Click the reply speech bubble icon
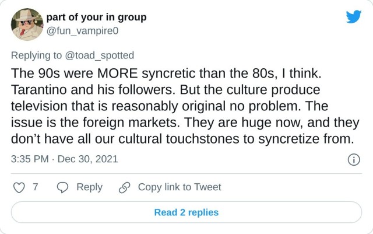Screen dimensions: 373x234 [x=63, y=187]
